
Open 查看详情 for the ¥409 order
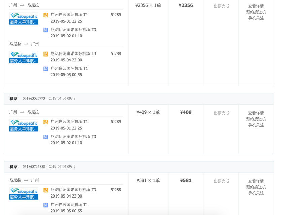point(256,113)
